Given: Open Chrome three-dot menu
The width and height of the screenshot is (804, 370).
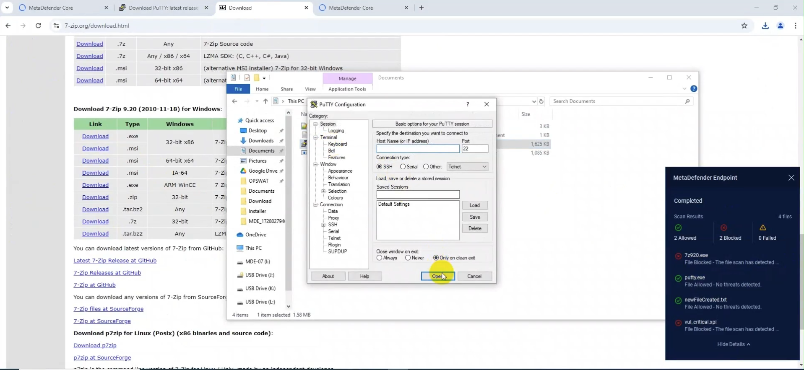Looking at the screenshot, I should tap(796, 26).
